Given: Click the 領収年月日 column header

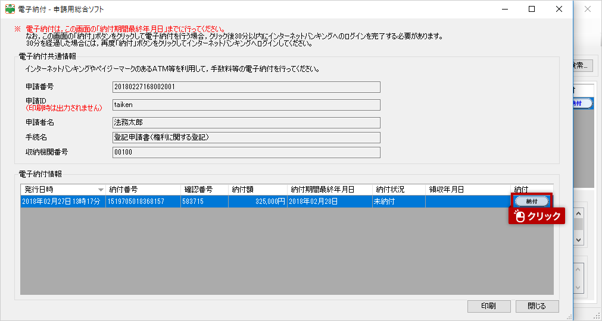Looking at the screenshot, I should point(468,190).
